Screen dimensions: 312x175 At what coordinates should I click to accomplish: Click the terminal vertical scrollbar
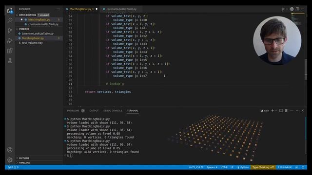point(306,135)
